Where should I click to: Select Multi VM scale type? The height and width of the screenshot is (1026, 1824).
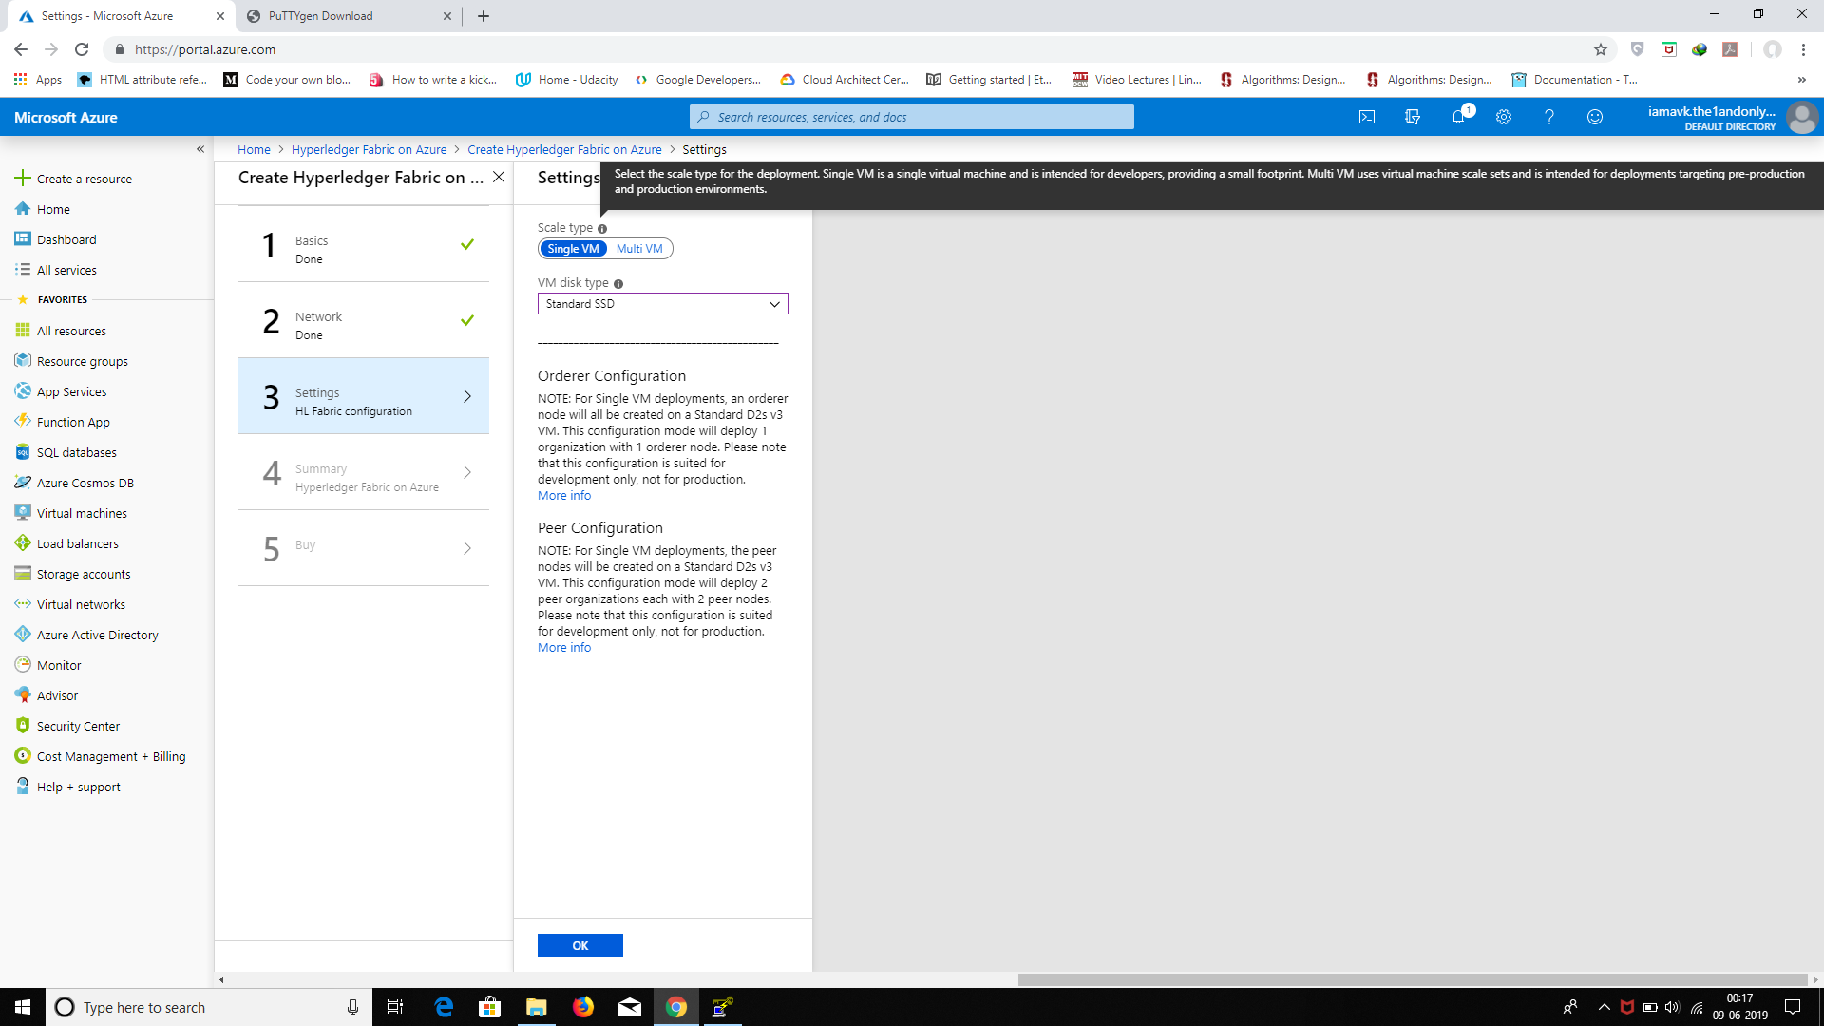coord(639,249)
